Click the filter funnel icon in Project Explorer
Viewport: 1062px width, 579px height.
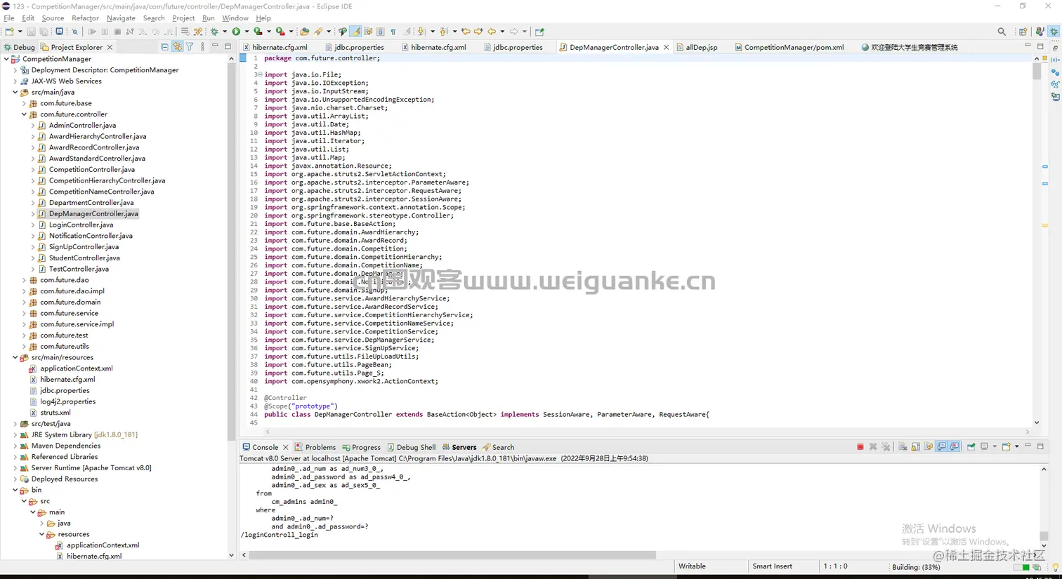[x=190, y=47]
